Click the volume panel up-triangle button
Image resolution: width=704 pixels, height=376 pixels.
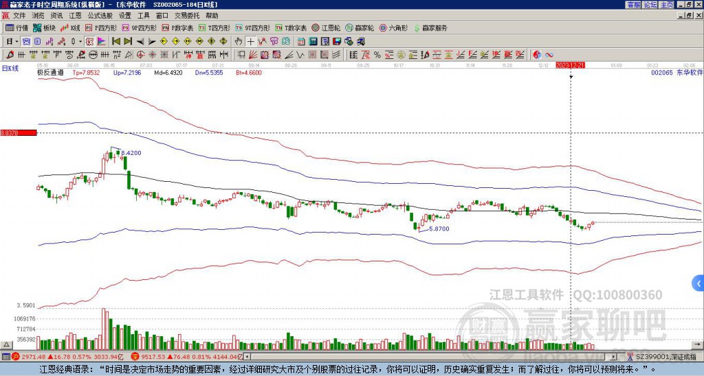6,344
